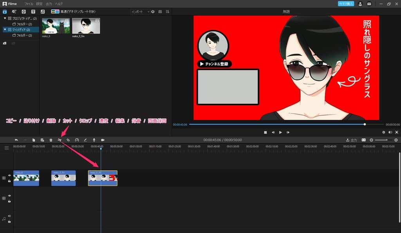401x233 pixels.
Task: Collapse the プロジェクトメデ… tree node
Action: coord(5,18)
